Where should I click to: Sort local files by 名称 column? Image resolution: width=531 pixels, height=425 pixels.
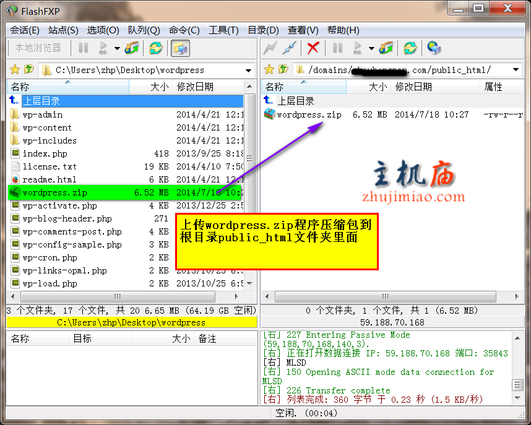coord(67,87)
